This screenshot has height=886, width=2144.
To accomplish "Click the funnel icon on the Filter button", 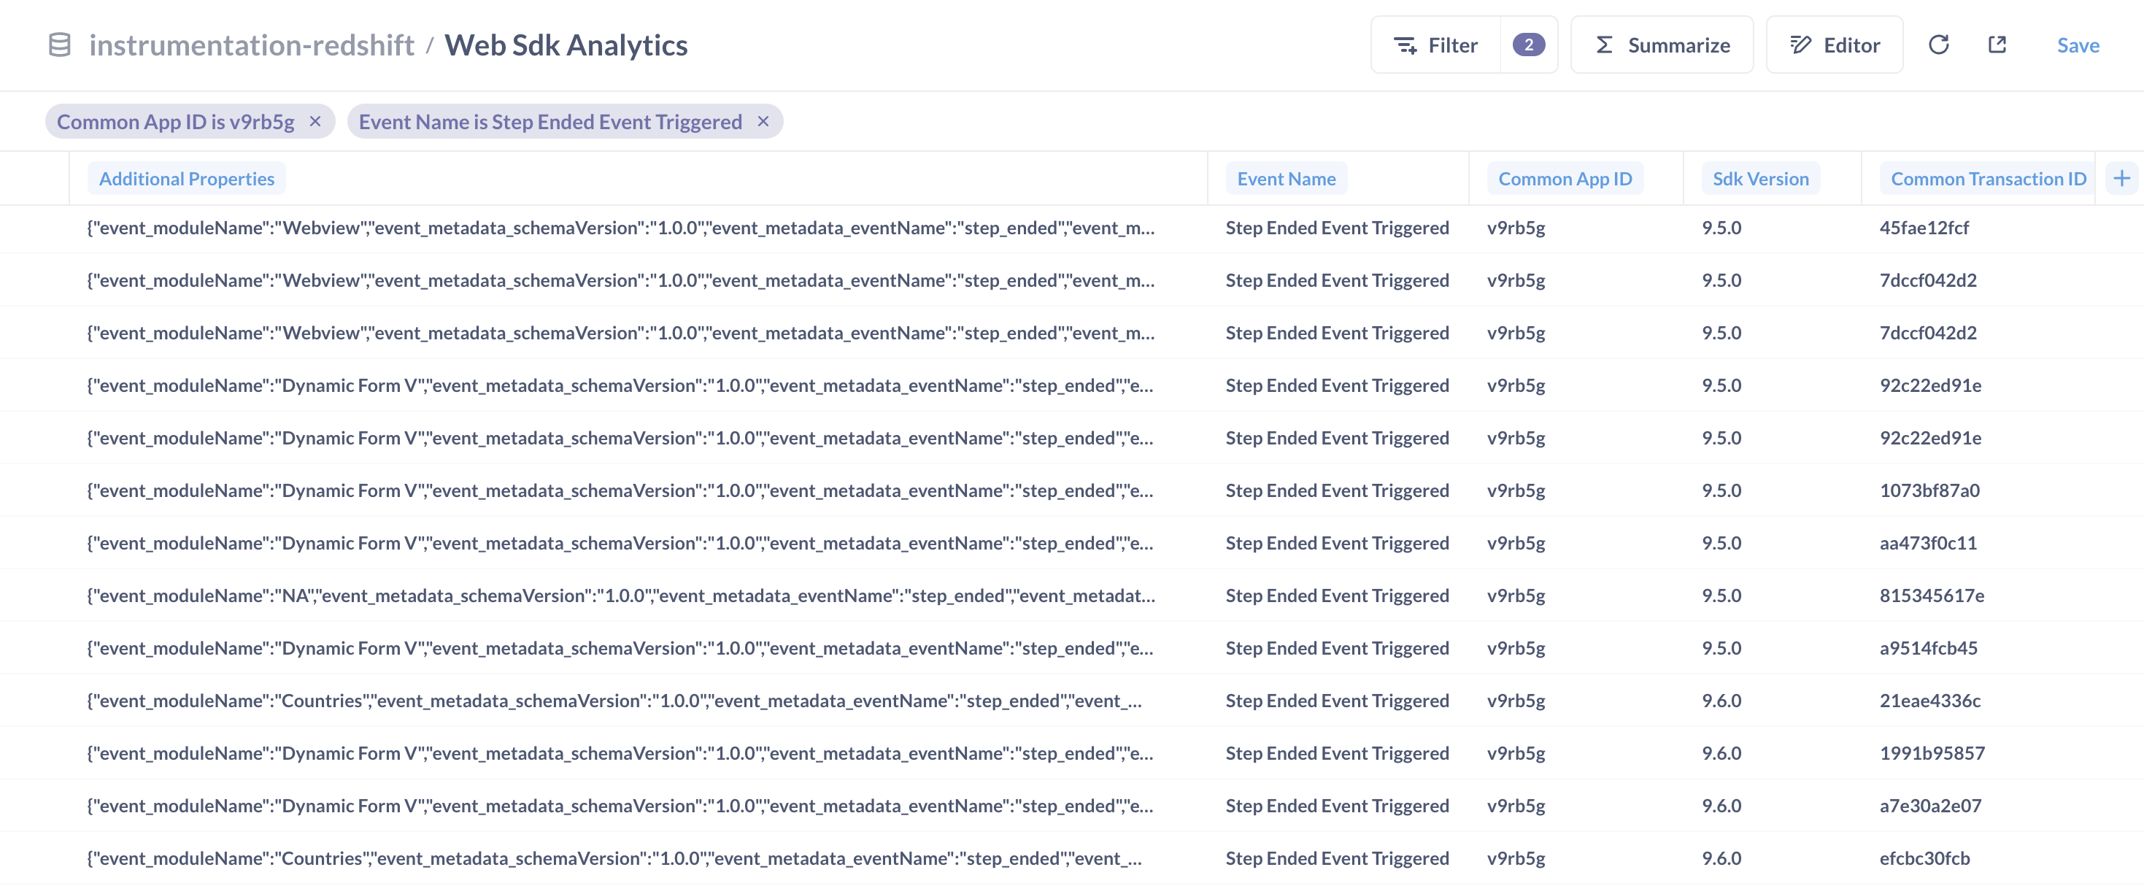I will (1405, 44).
